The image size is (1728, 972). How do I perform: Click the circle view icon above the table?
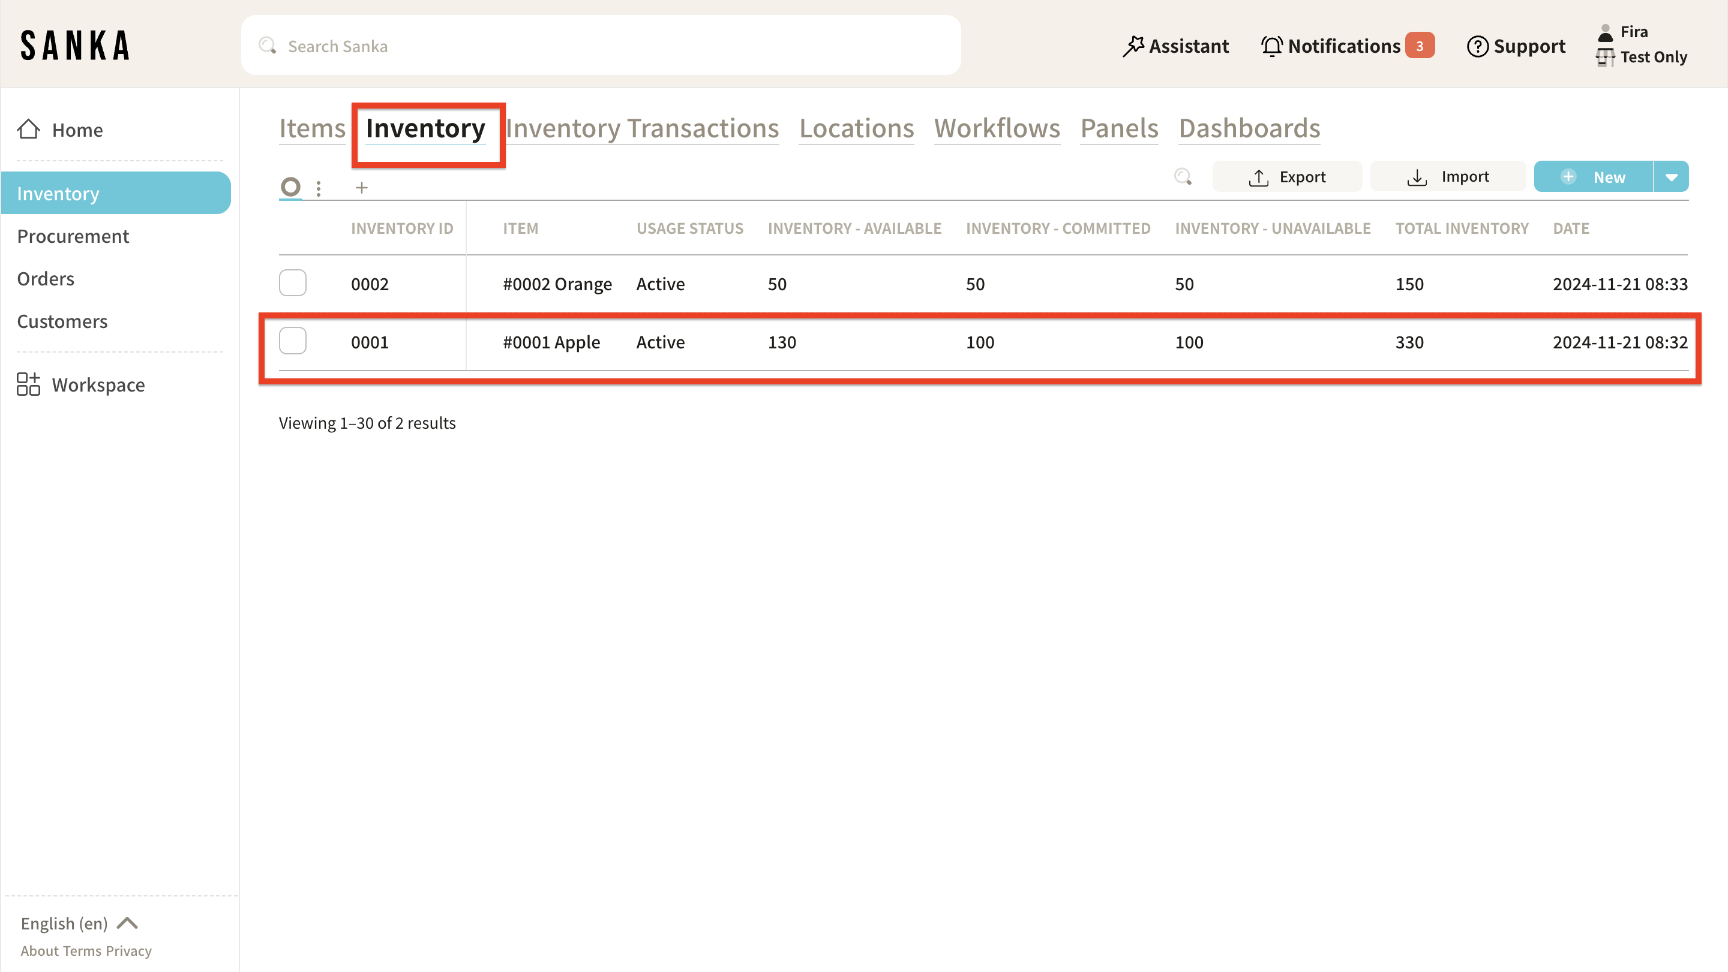(x=290, y=186)
